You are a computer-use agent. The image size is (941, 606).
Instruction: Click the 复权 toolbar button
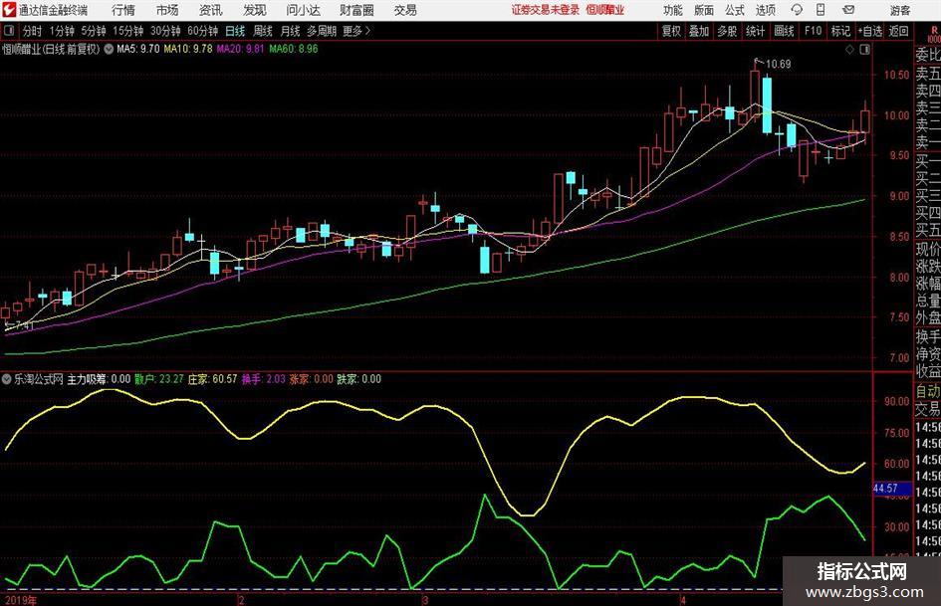671,31
